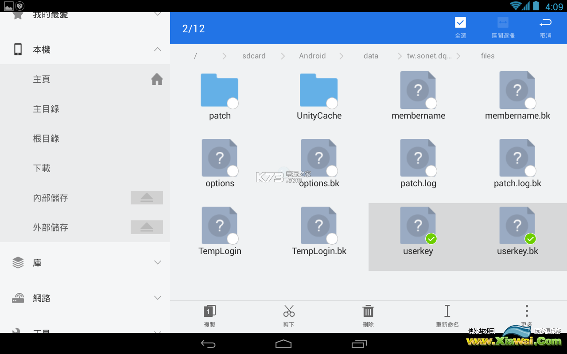Image resolution: width=567 pixels, height=354 pixels.
Task: Open 主目錄 in the sidebar
Action: [x=85, y=109]
